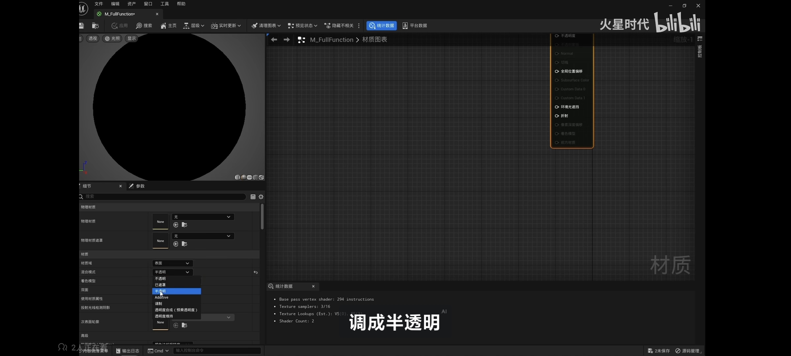
Task: Click the browse-to-asset folder icon in the toolbar
Action: coord(95,25)
